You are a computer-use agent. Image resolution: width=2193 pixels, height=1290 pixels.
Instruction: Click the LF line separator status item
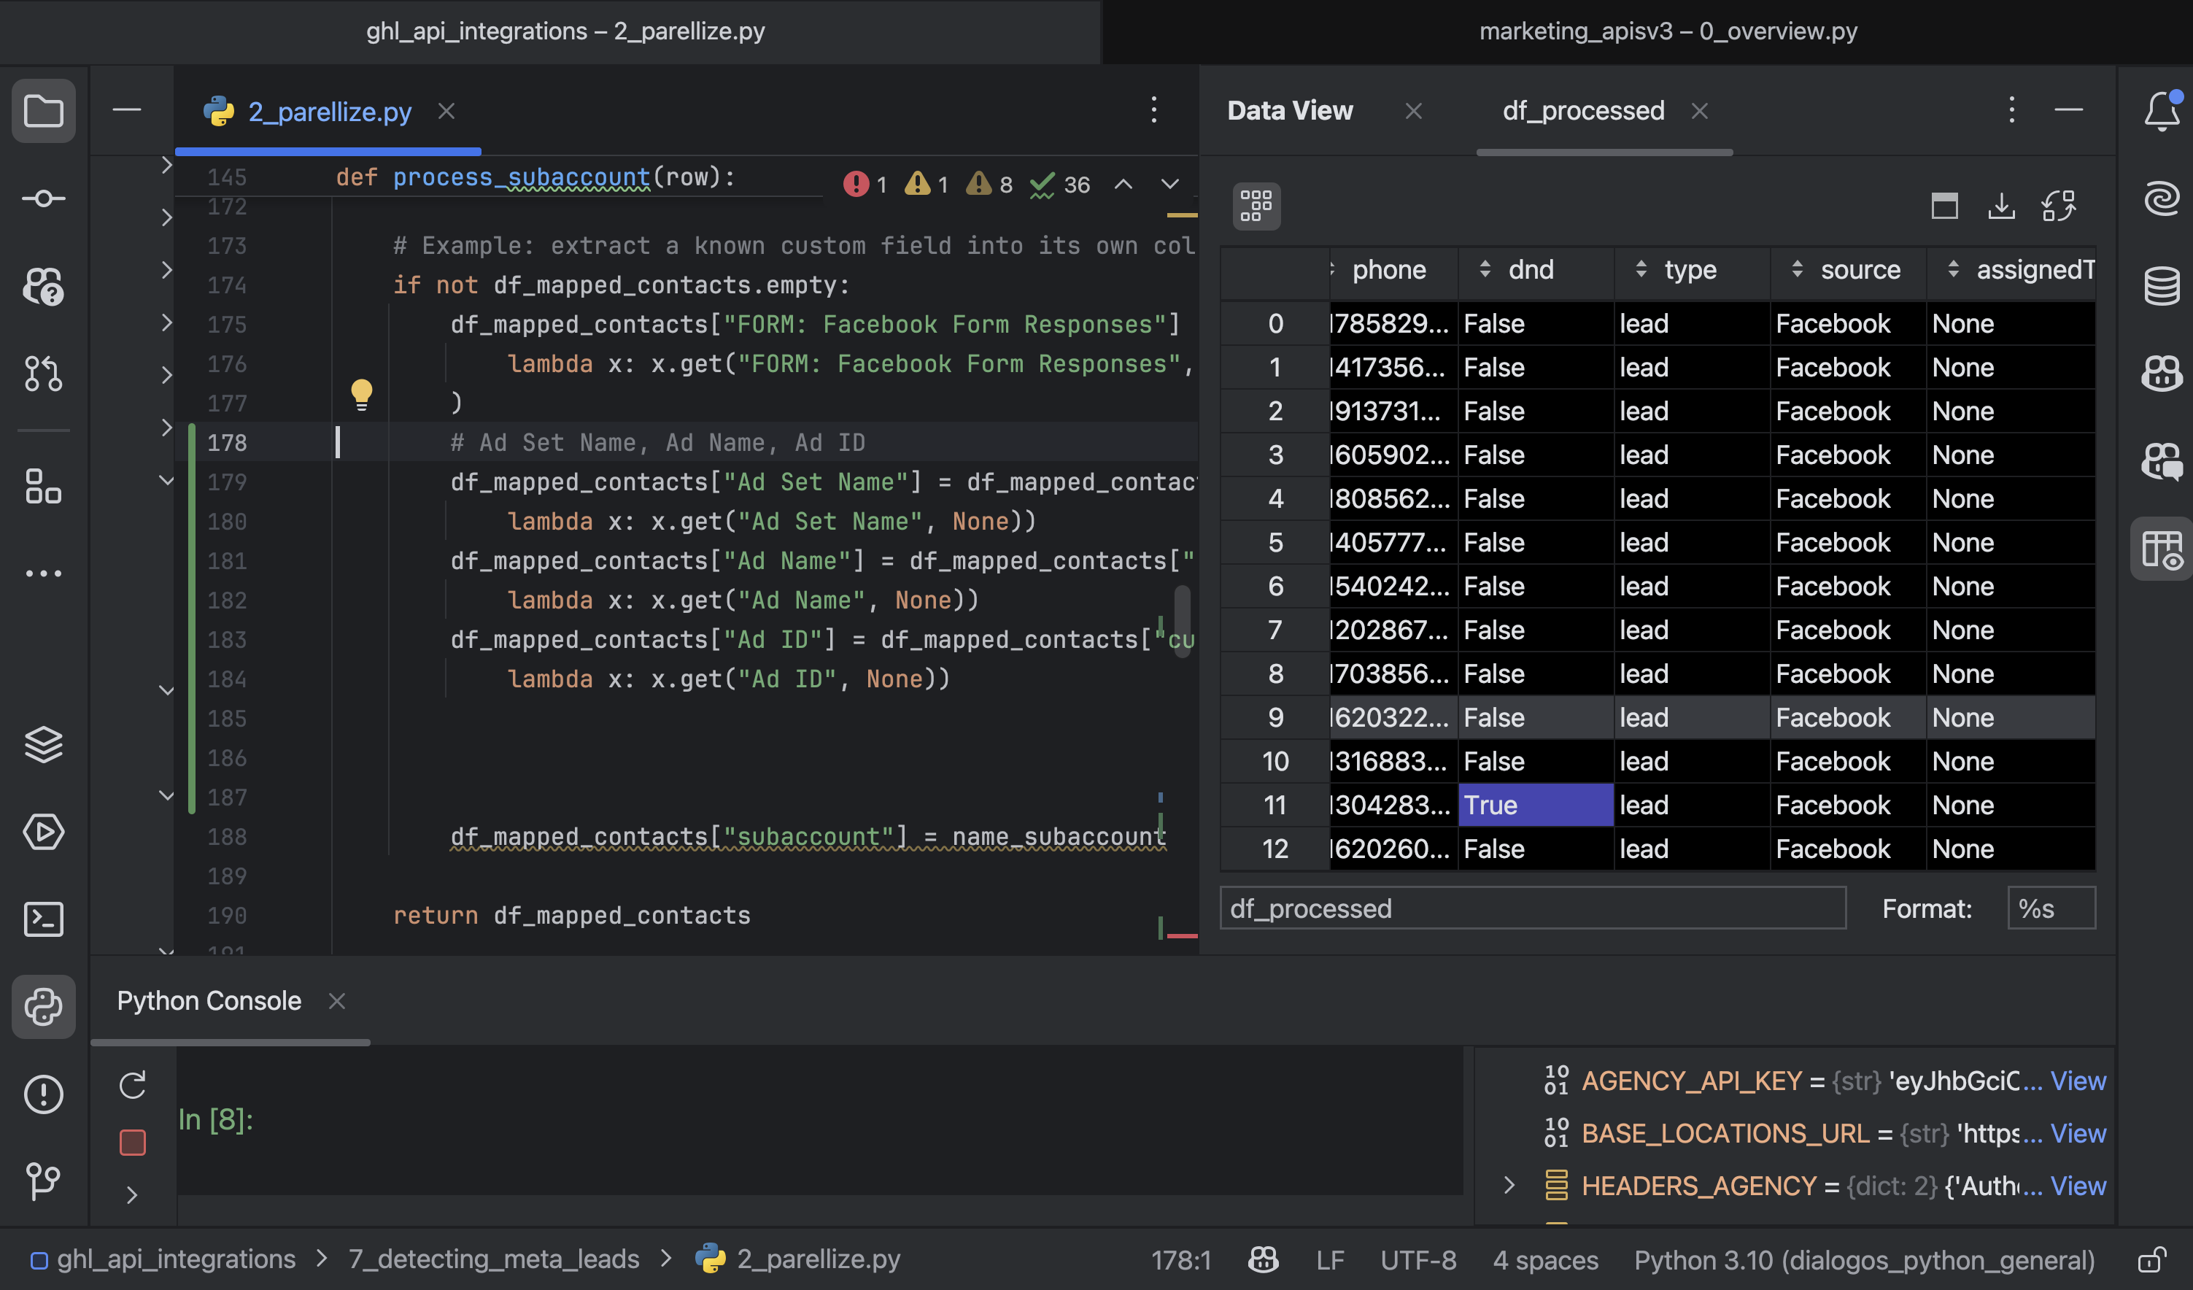1330,1259
